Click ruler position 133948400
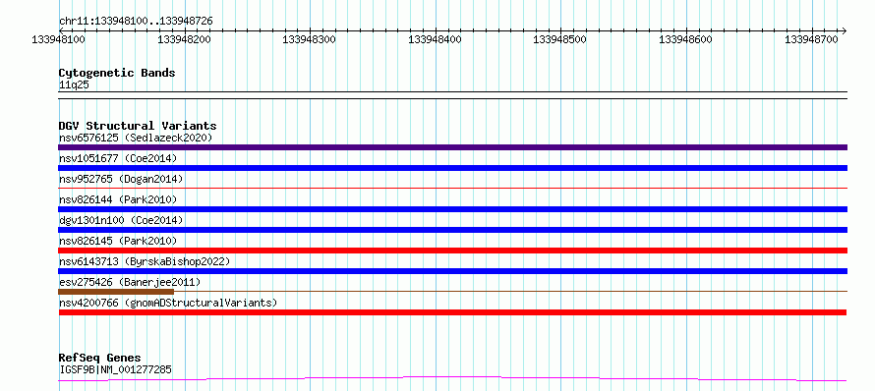Viewport: 875px width, 391px height. tap(436, 39)
